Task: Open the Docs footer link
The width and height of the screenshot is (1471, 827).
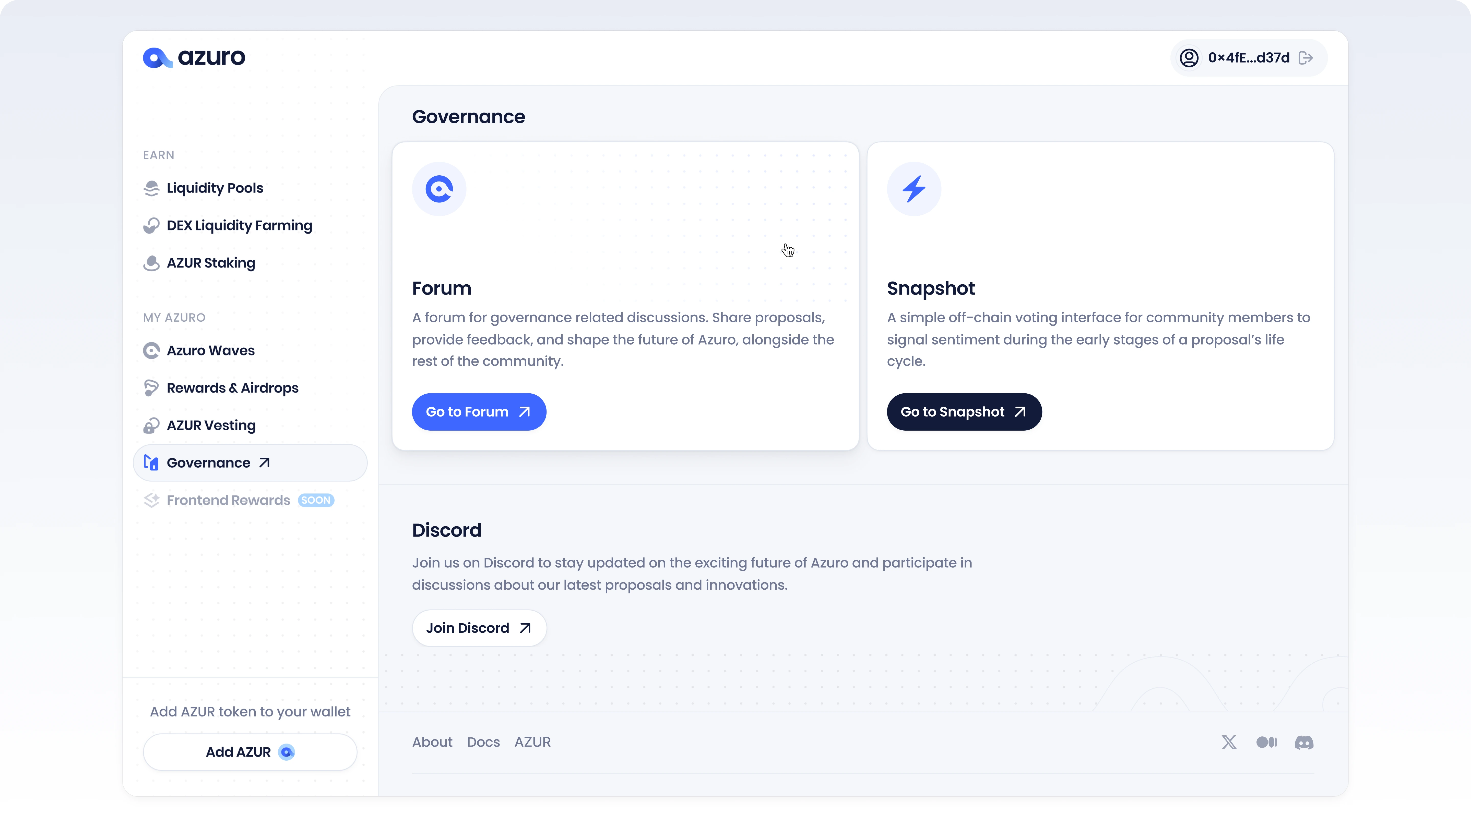Action: click(x=483, y=742)
